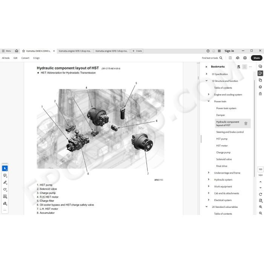
Task: Click the upload to cloud icon
Action: point(238,58)
